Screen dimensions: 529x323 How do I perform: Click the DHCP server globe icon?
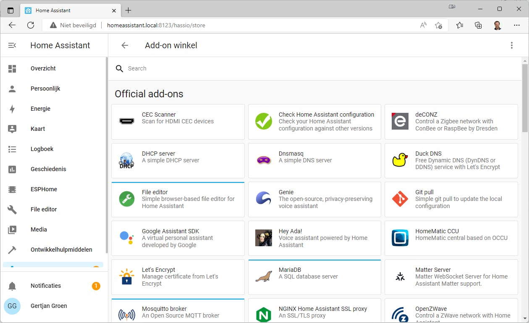pyautogui.click(x=127, y=160)
